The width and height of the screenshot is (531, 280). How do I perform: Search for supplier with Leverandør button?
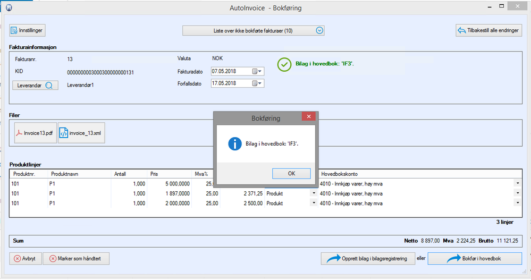tap(35, 85)
